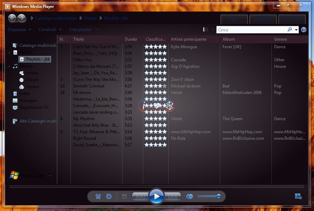Open the view options list icon
The height and width of the screenshot is (211, 314).
pyautogui.click(x=205, y=30)
